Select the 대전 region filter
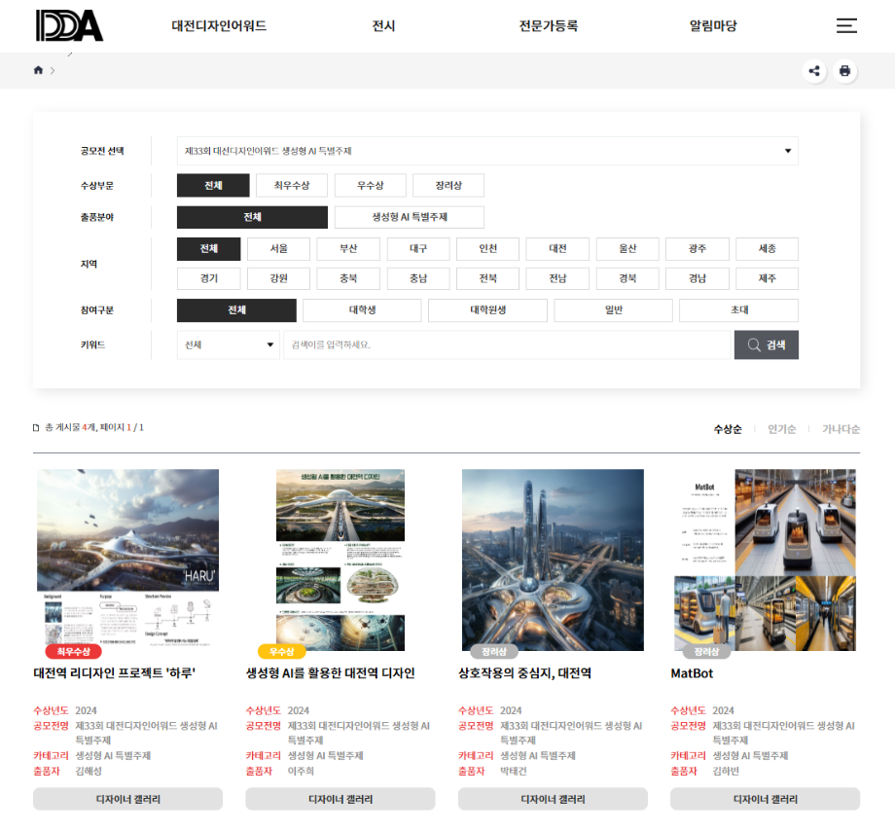Screen dimensions: 895x832 point(557,248)
